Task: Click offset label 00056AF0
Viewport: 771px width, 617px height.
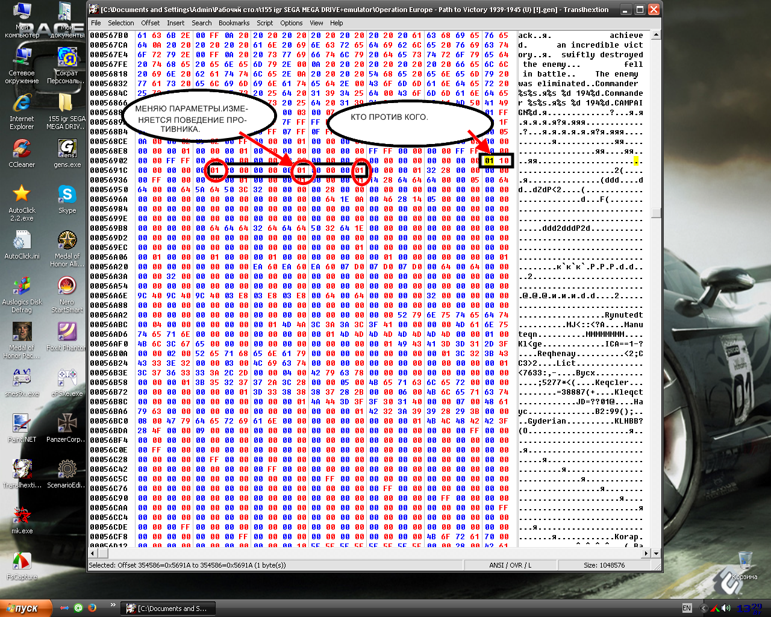Action: pyautogui.click(x=109, y=344)
